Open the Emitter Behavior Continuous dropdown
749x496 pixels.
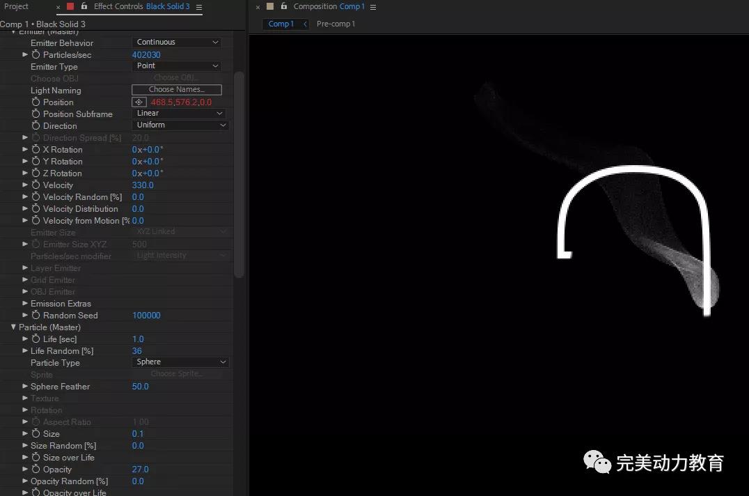tap(177, 42)
